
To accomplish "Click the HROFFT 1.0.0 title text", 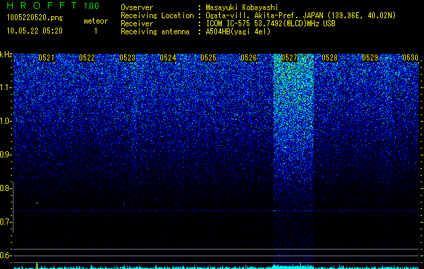I will click(53, 5).
